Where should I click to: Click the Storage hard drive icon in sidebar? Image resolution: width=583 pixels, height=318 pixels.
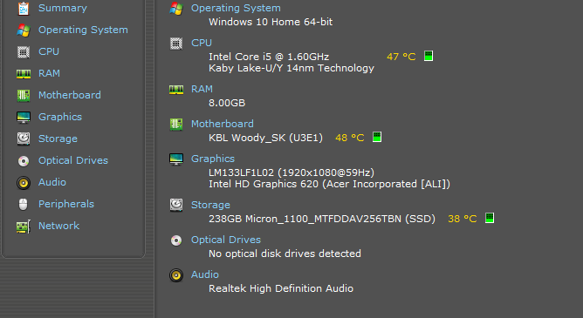tap(24, 139)
